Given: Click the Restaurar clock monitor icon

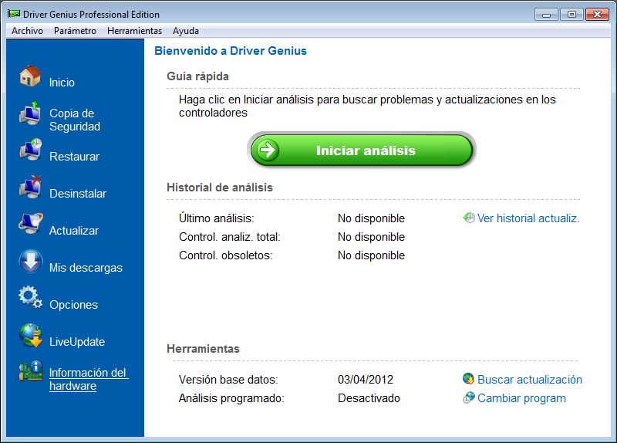Looking at the screenshot, I should (x=31, y=150).
